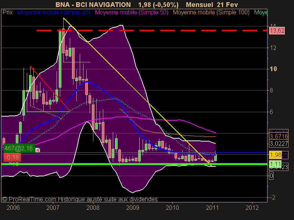Screen dimensions: 294x220
Task: Click the 8 price axis label
Action: (x=271, y=91)
